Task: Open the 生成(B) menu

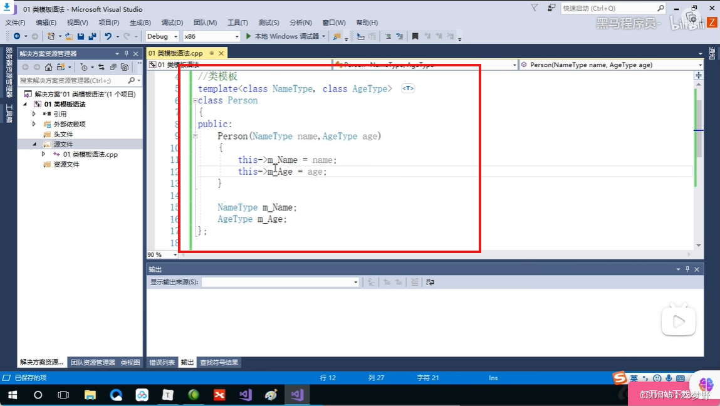Action: coord(140,23)
